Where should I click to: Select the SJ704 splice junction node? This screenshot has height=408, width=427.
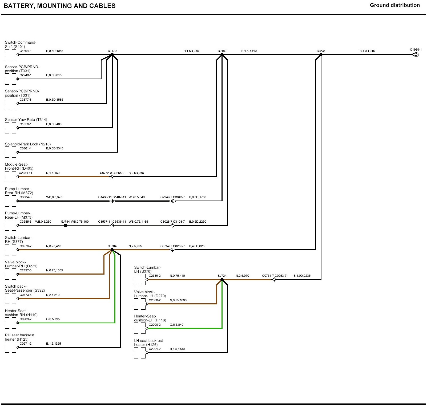tap(112, 250)
